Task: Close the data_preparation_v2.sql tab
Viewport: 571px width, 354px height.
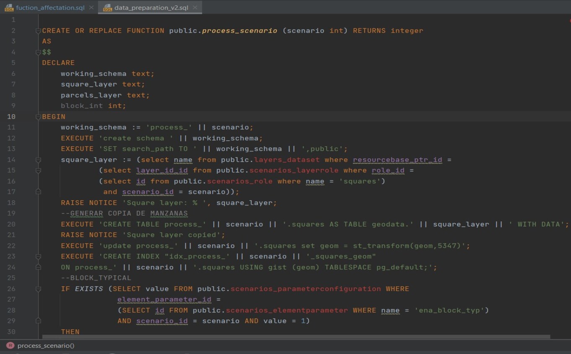Action: click(195, 8)
